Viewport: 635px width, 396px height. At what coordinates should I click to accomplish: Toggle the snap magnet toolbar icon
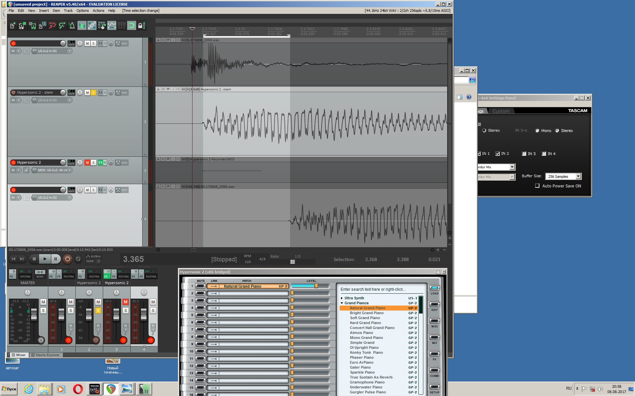[131, 25]
